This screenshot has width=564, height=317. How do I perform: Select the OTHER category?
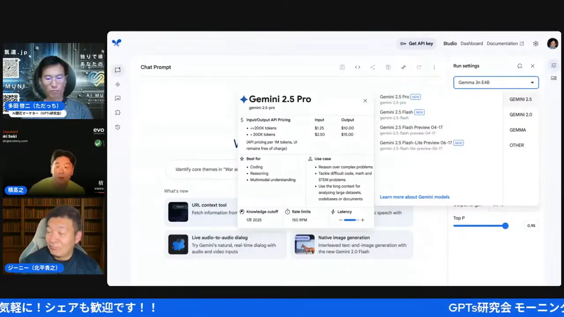[516, 145]
